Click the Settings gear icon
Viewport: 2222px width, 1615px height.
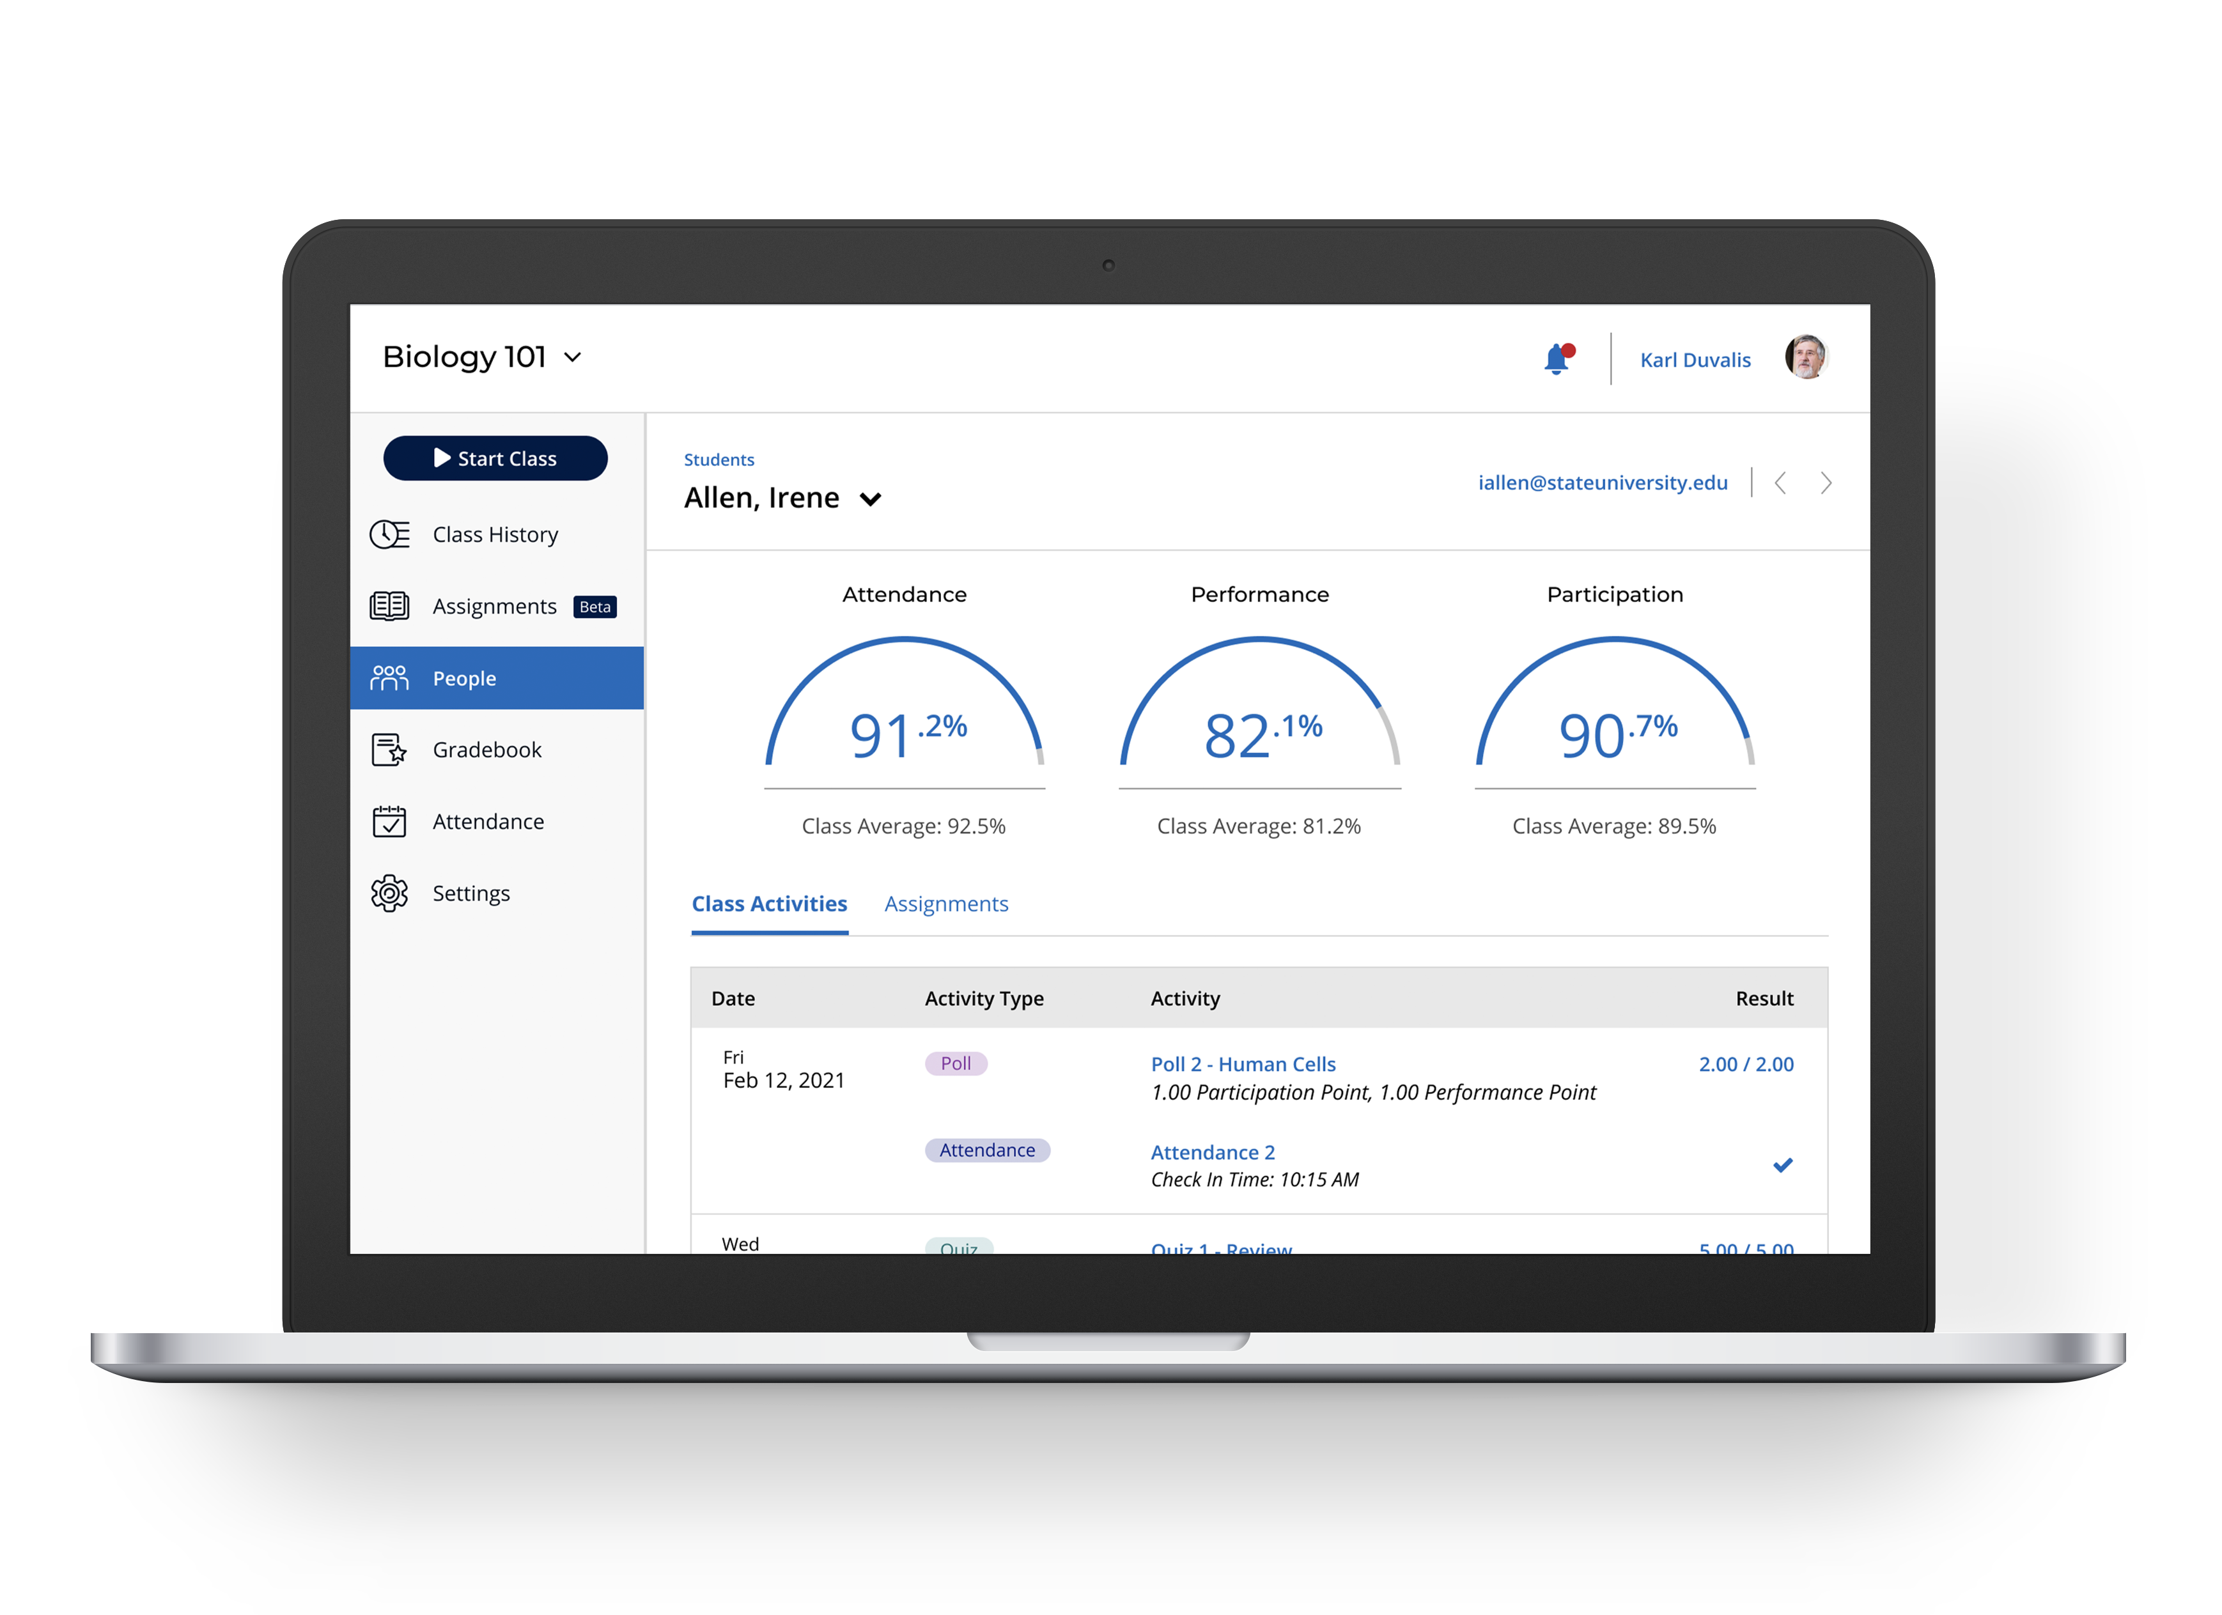(x=389, y=893)
